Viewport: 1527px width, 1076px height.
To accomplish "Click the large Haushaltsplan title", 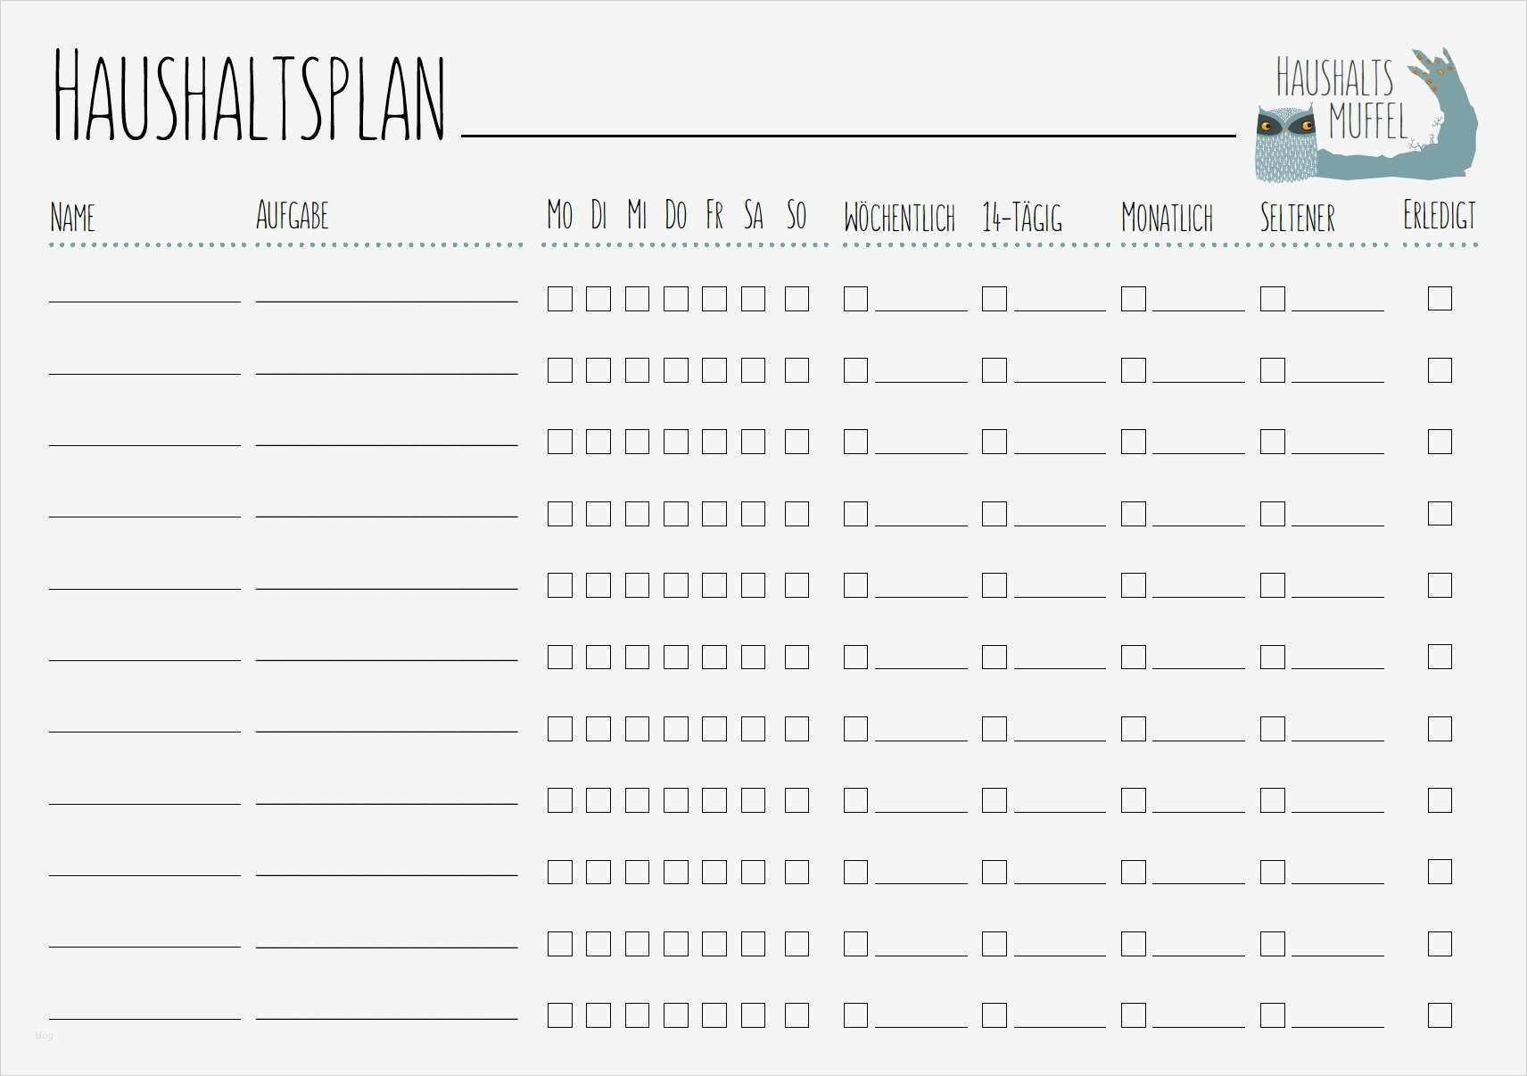I will [250, 98].
